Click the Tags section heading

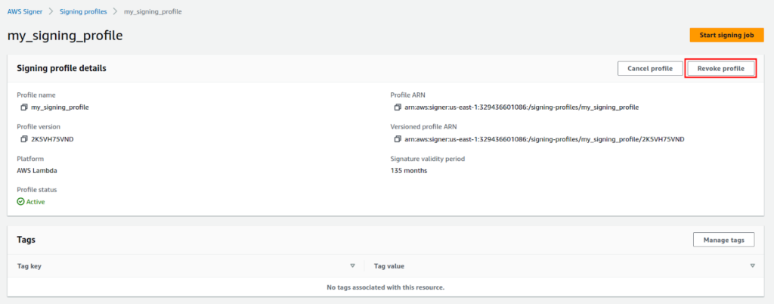(26, 240)
